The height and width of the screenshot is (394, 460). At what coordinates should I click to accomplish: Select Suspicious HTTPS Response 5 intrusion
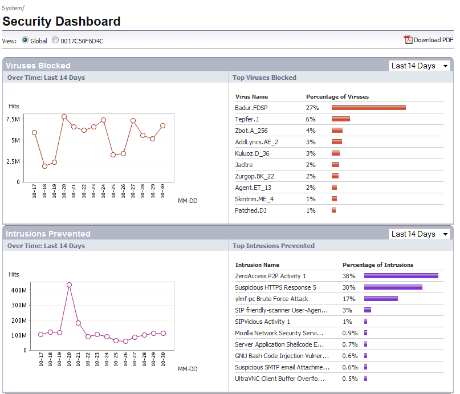[275, 287]
